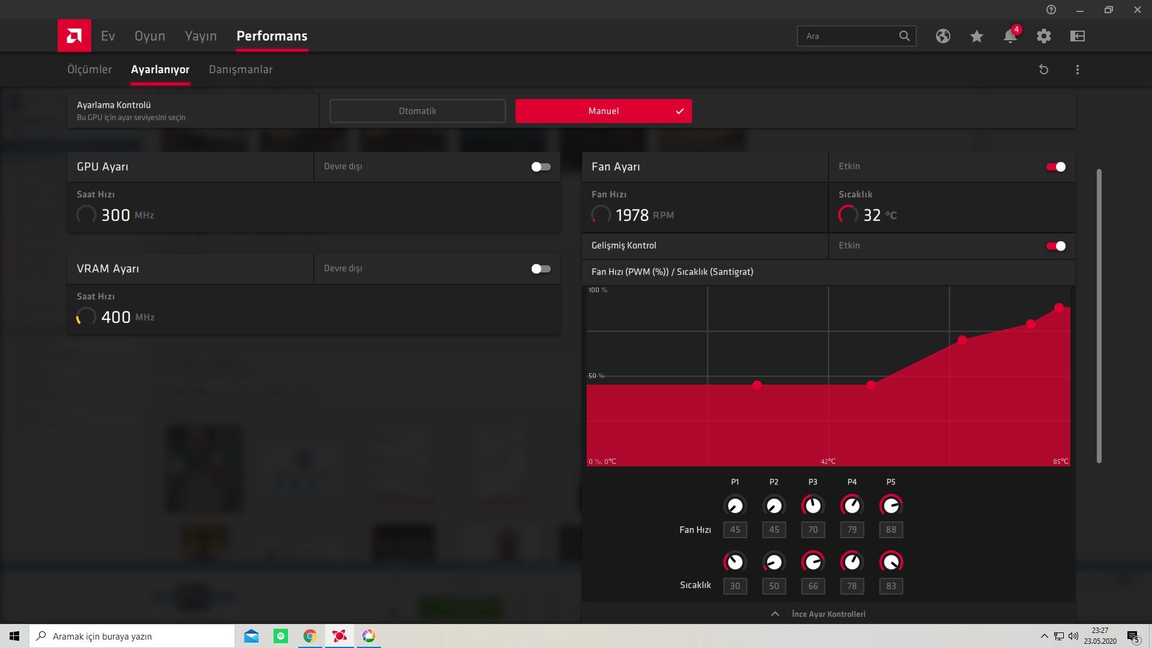Screen dimensions: 1152x648
Task: Click the help question mark icon
Action: coord(1051,10)
